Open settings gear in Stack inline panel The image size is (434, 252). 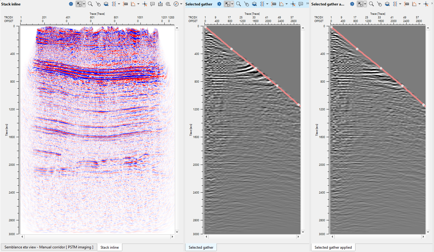point(71,4)
